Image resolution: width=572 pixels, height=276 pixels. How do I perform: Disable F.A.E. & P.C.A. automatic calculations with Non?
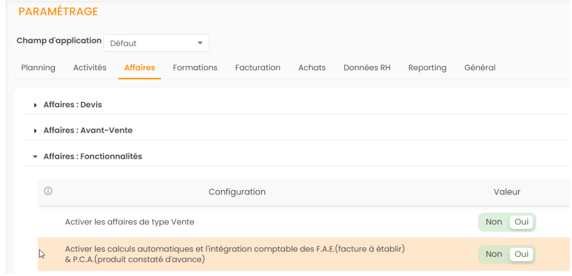493,254
